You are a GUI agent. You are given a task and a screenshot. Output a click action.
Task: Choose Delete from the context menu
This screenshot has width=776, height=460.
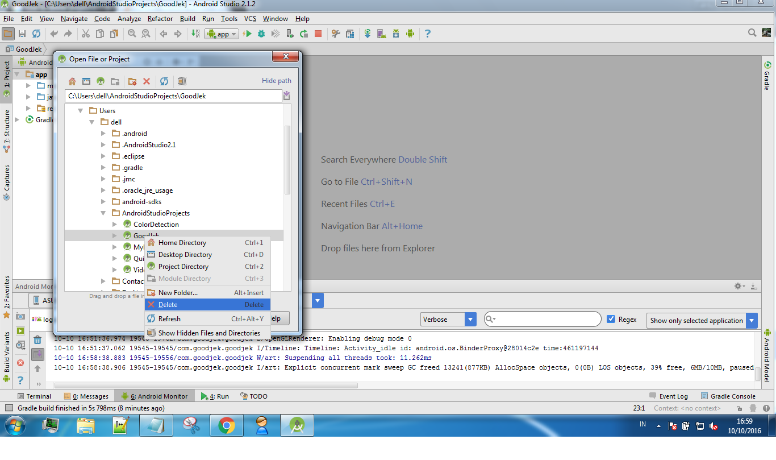[x=168, y=305]
